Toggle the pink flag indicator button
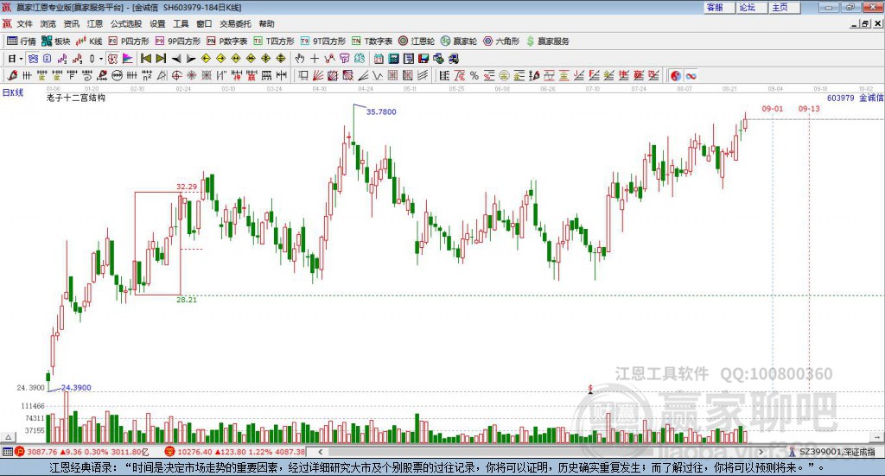The image size is (885, 476). click(128, 59)
